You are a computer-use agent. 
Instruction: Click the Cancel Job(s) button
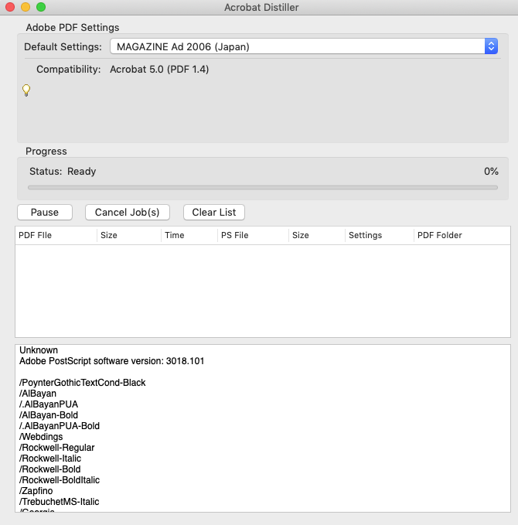click(127, 212)
